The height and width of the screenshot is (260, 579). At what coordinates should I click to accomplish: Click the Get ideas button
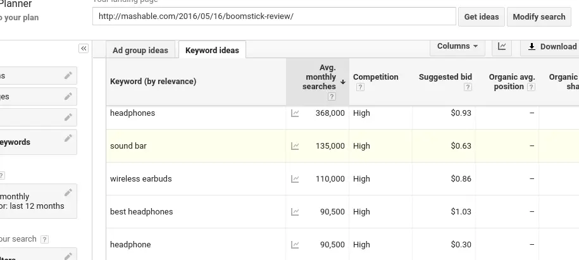(x=481, y=17)
